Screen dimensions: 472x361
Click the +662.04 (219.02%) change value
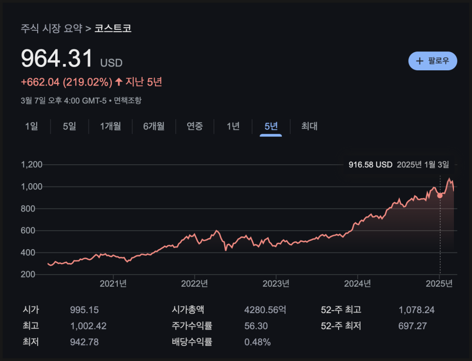click(x=66, y=82)
